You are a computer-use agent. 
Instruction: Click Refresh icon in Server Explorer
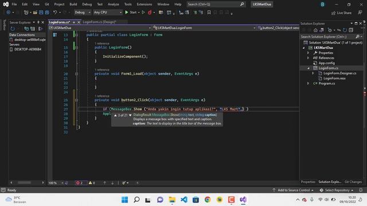13,29
